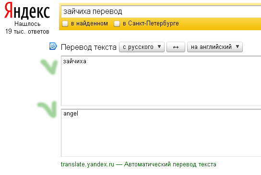Click the translation output box showing "angel"
This screenshot has width=261, height=175.
(x=161, y=133)
